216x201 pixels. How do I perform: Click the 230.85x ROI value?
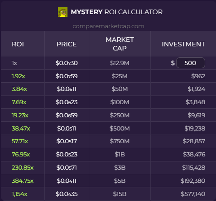pyautogui.click(x=23, y=168)
